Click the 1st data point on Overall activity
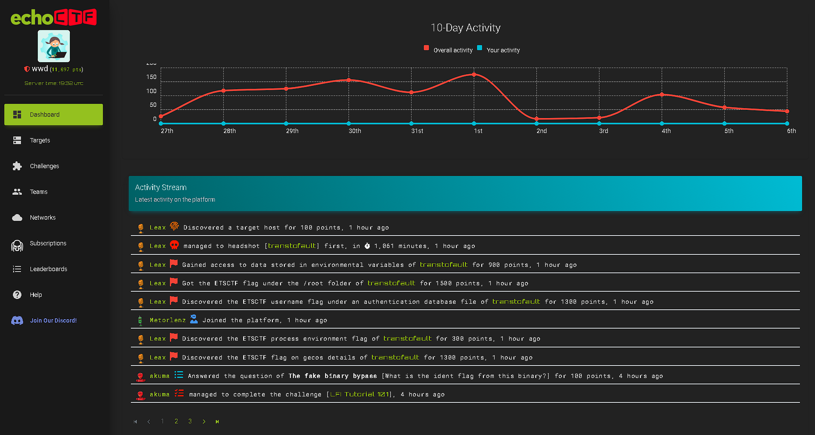Image resolution: width=815 pixels, height=435 pixels. point(474,75)
